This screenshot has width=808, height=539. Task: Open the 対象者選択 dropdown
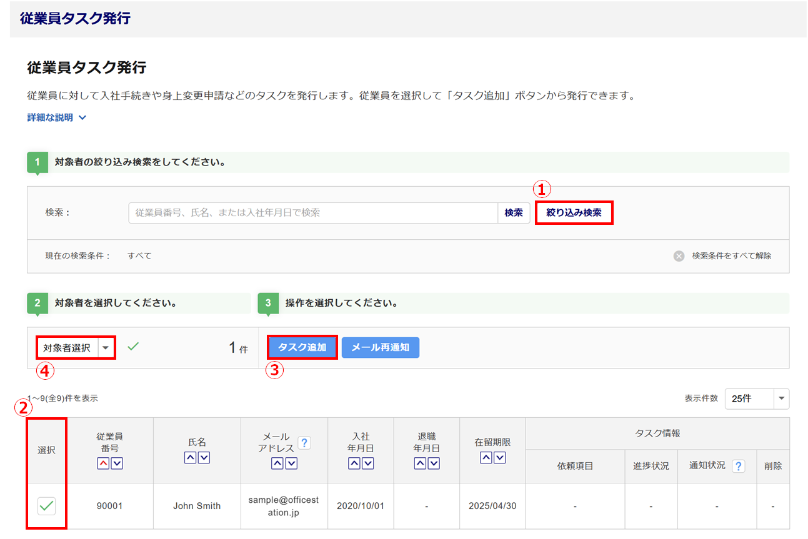[x=106, y=348]
